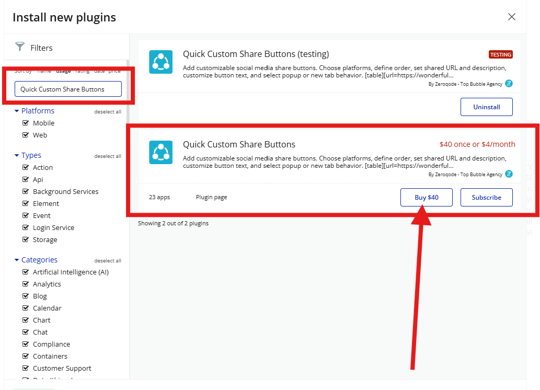Uncheck the Web platform filter
The width and height of the screenshot is (540, 390).
point(26,135)
